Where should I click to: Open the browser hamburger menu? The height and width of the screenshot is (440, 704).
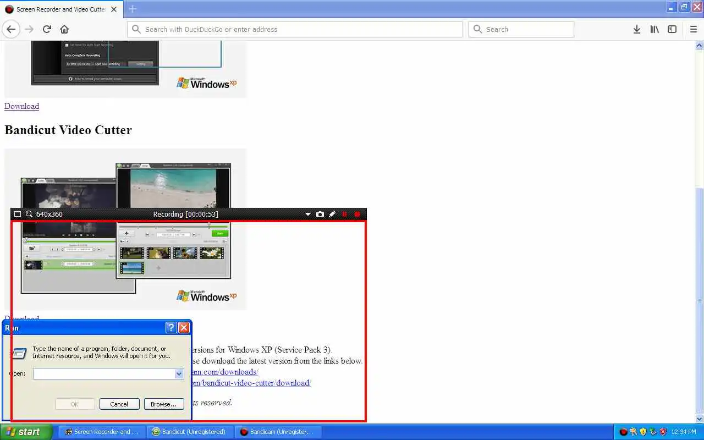pos(694,29)
